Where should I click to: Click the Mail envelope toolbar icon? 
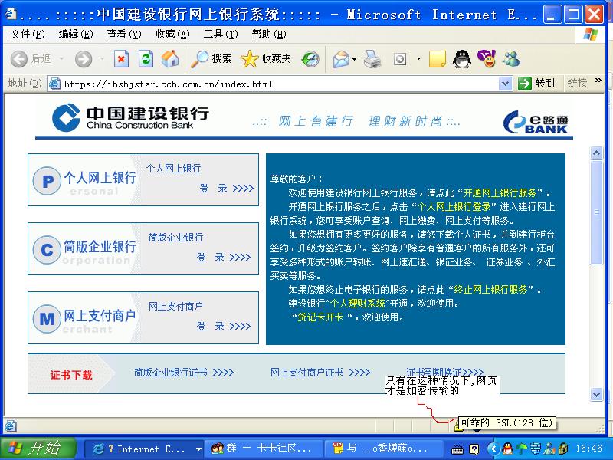tap(341, 60)
